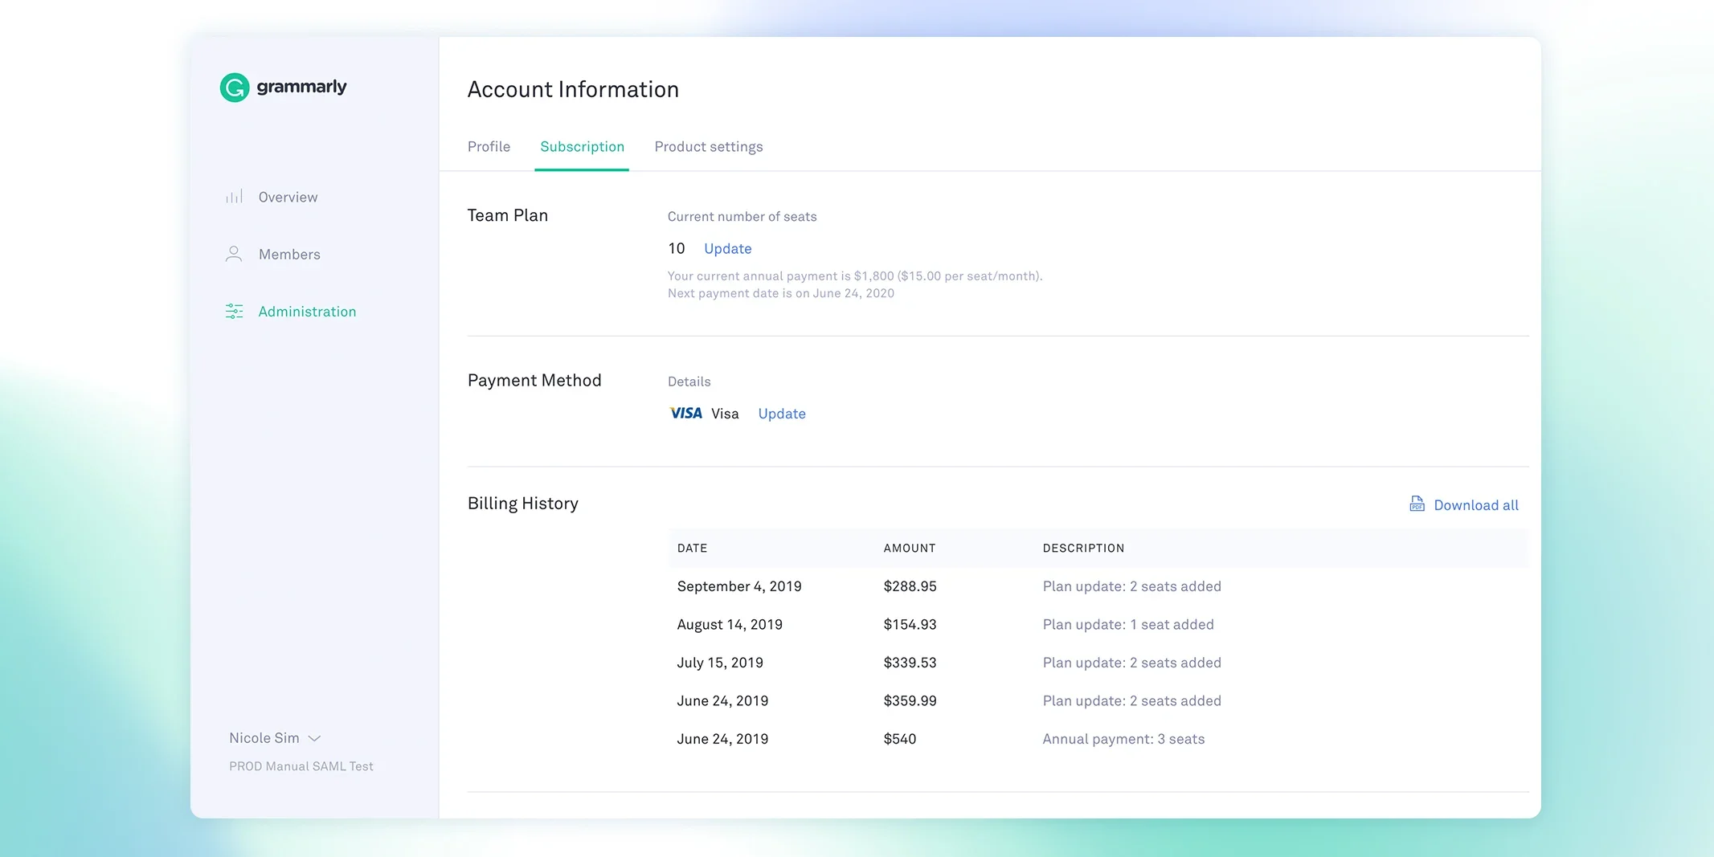
Task: Expand the Nicole Sim account chevron
Action: coord(315,738)
